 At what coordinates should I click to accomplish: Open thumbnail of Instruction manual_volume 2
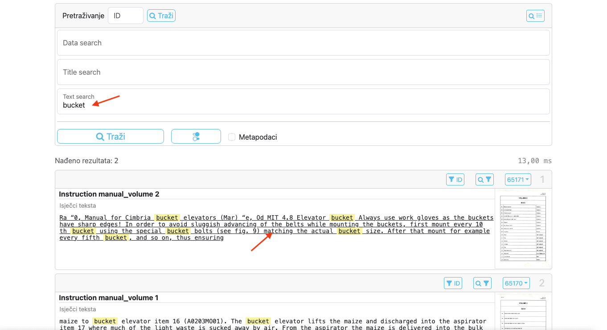pyautogui.click(x=523, y=229)
